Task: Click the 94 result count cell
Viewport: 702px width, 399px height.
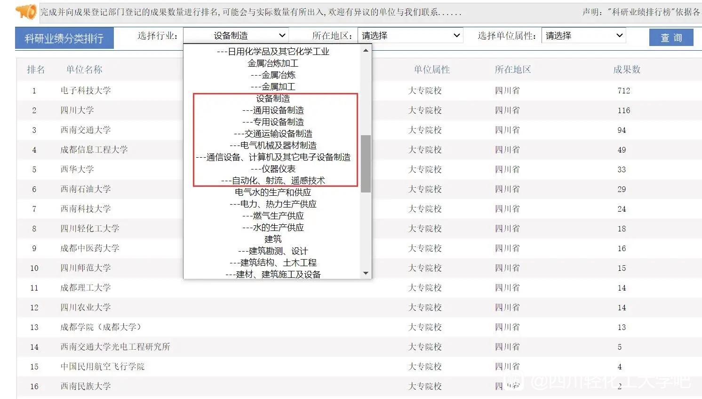Action: click(622, 130)
